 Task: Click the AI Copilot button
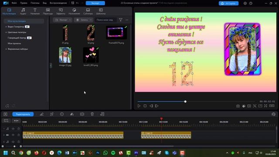(228, 3)
